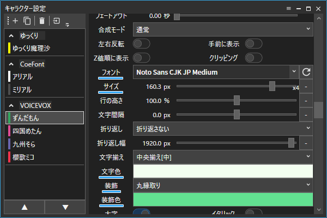Select character 四国めたん
This screenshot has width=327, height=218.
click(x=45, y=131)
